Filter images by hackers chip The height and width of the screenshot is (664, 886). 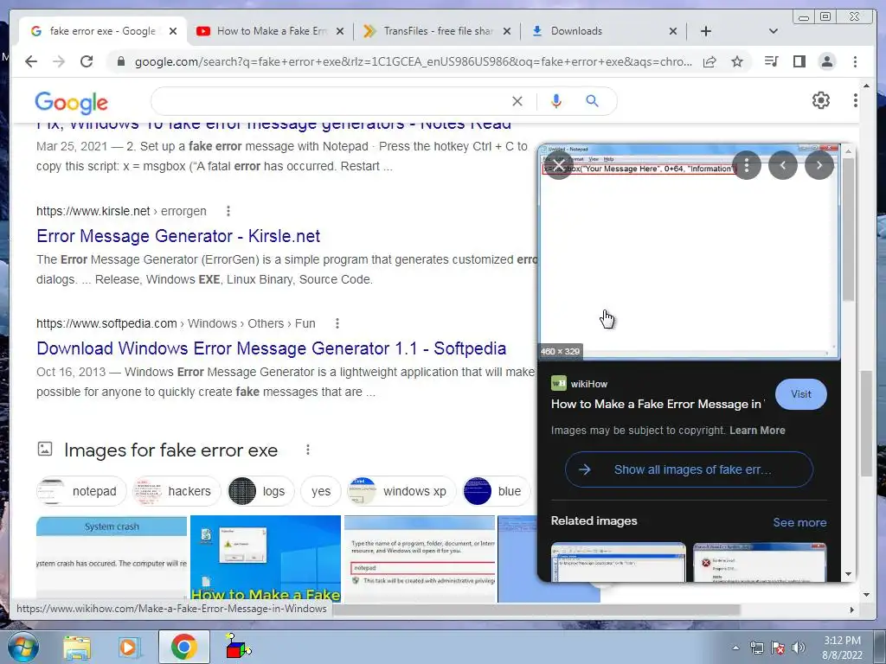tap(177, 491)
